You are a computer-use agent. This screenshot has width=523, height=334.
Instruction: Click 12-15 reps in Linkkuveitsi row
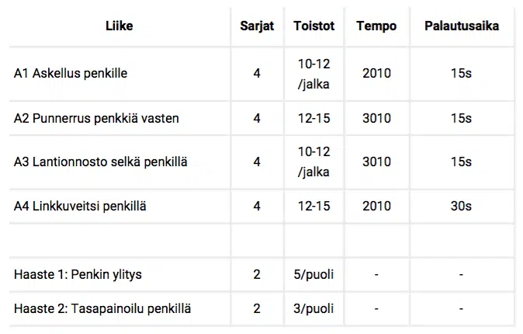tap(313, 206)
